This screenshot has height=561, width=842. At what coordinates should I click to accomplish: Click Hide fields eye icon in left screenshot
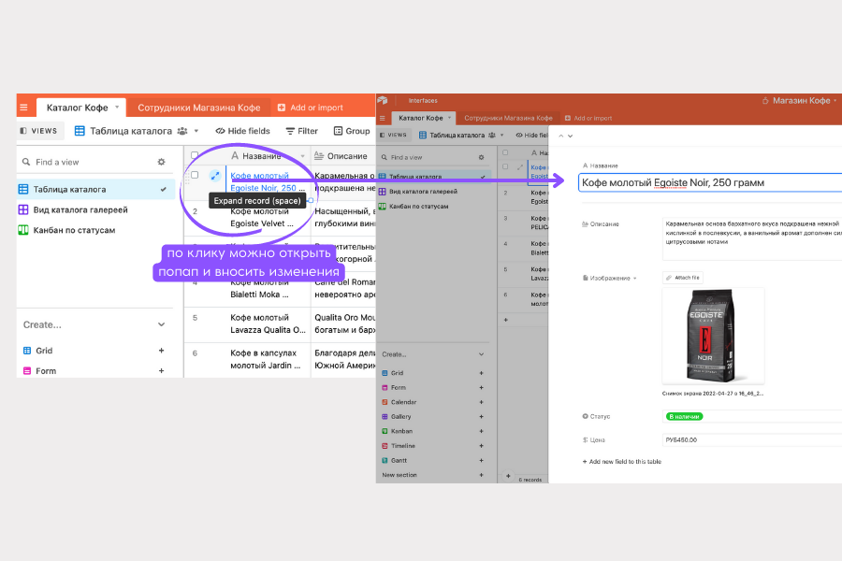(220, 131)
